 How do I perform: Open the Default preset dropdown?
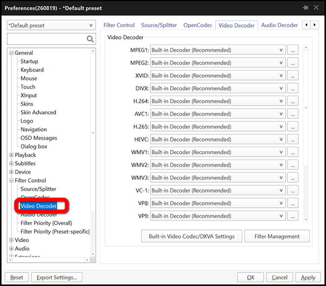click(51, 26)
